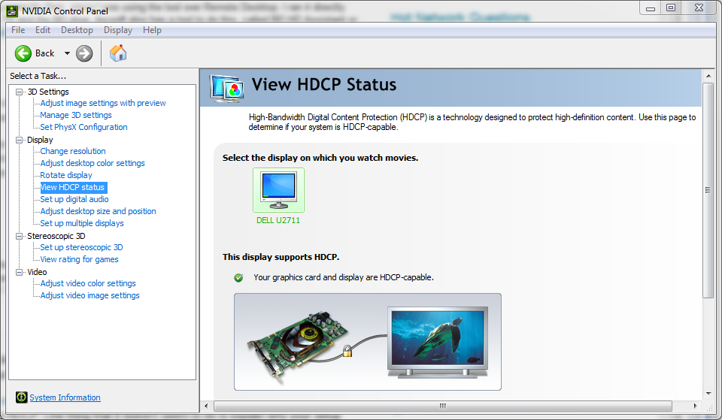Image resolution: width=722 pixels, height=420 pixels.
Task: Open Manage 3D settings
Action: pyautogui.click(x=76, y=115)
